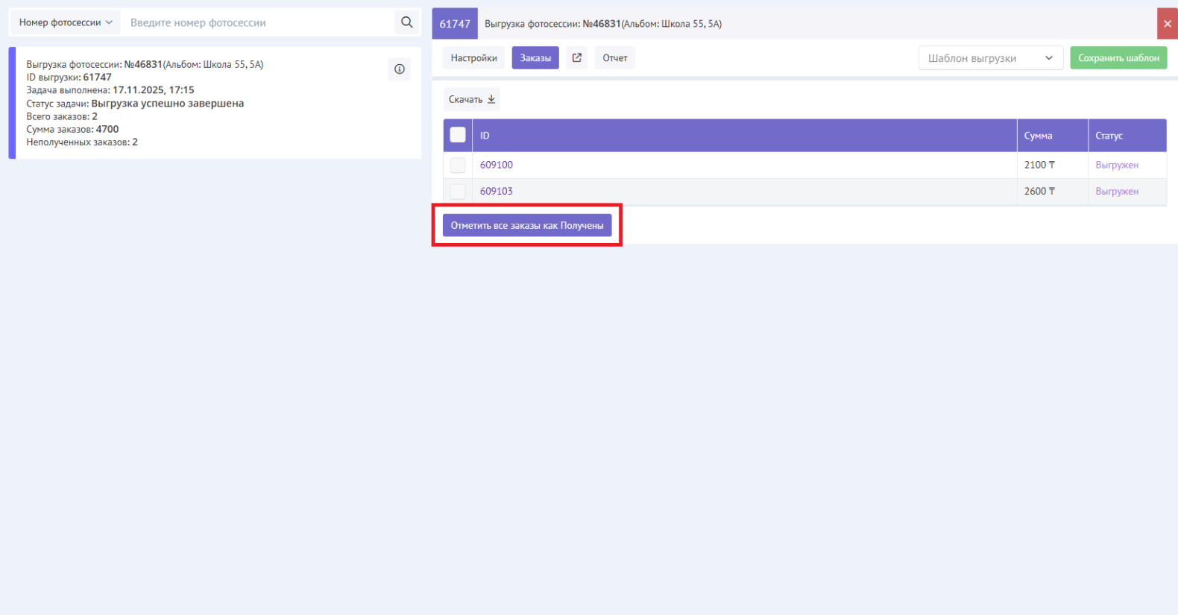Click the open-in-new-window icon
The height and width of the screenshot is (615, 1178).
click(576, 57)
